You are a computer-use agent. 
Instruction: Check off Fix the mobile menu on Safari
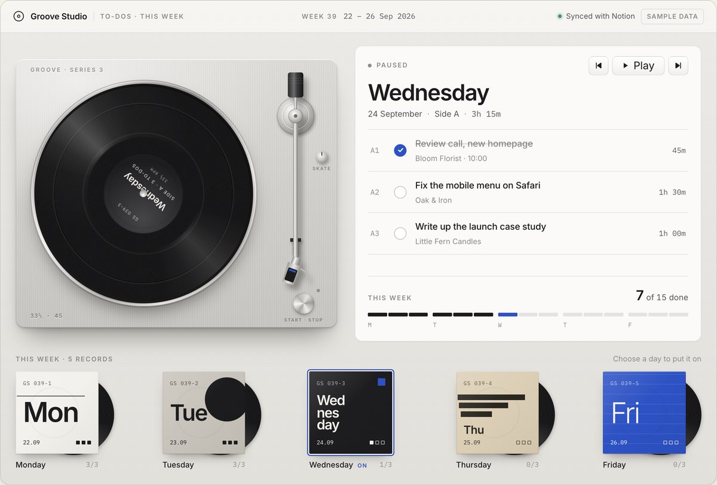400,192
